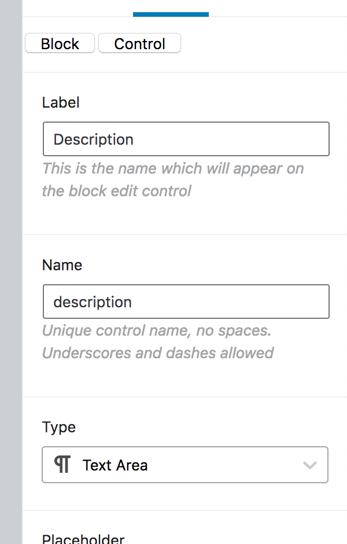Click help text 'Underscores and dashes allowed'
Viewport: 347px width, 544px height.
click(158, 353)
